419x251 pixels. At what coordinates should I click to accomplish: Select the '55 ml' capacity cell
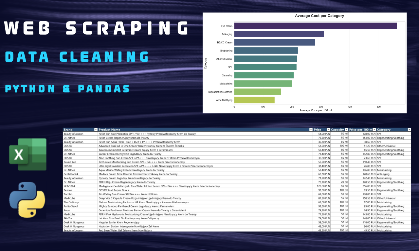[x=339, y=198]
